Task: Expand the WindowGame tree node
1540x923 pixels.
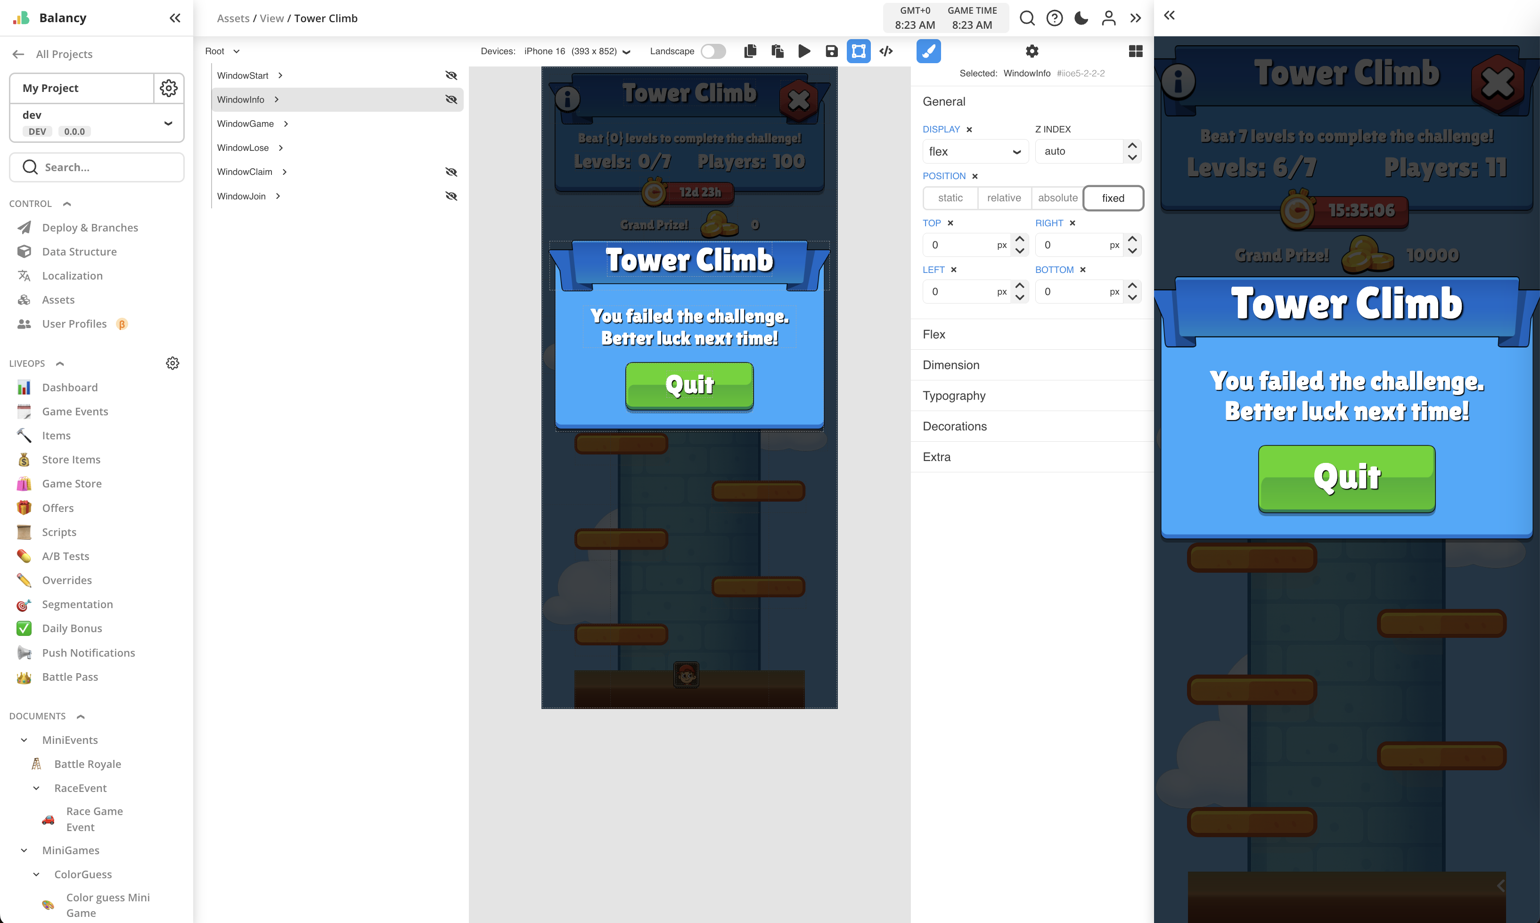Action: pyautogui.click(x=286, y=124)
